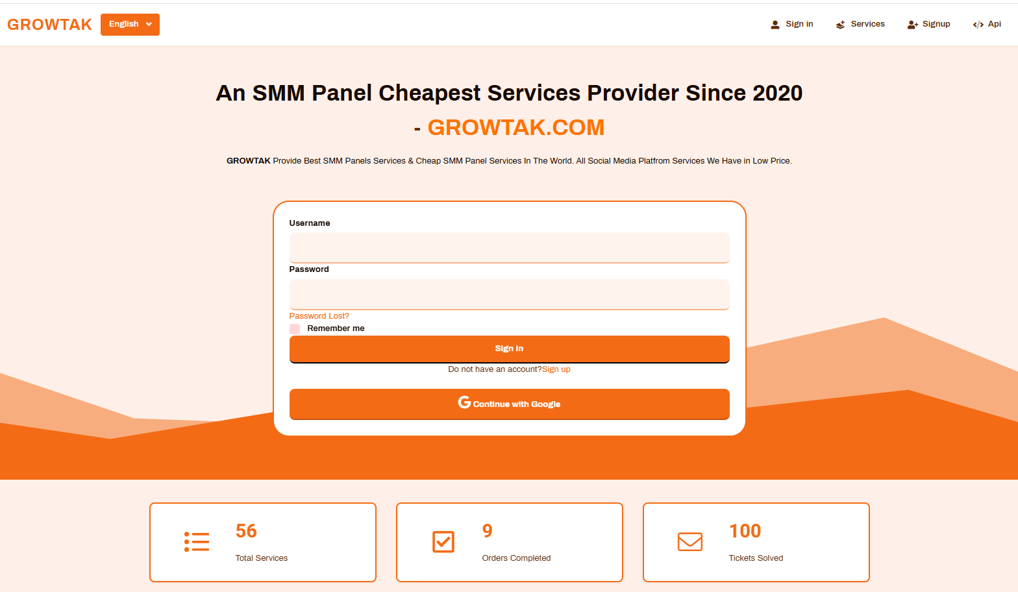Enable the Remember me checkbox

point(295,329)
